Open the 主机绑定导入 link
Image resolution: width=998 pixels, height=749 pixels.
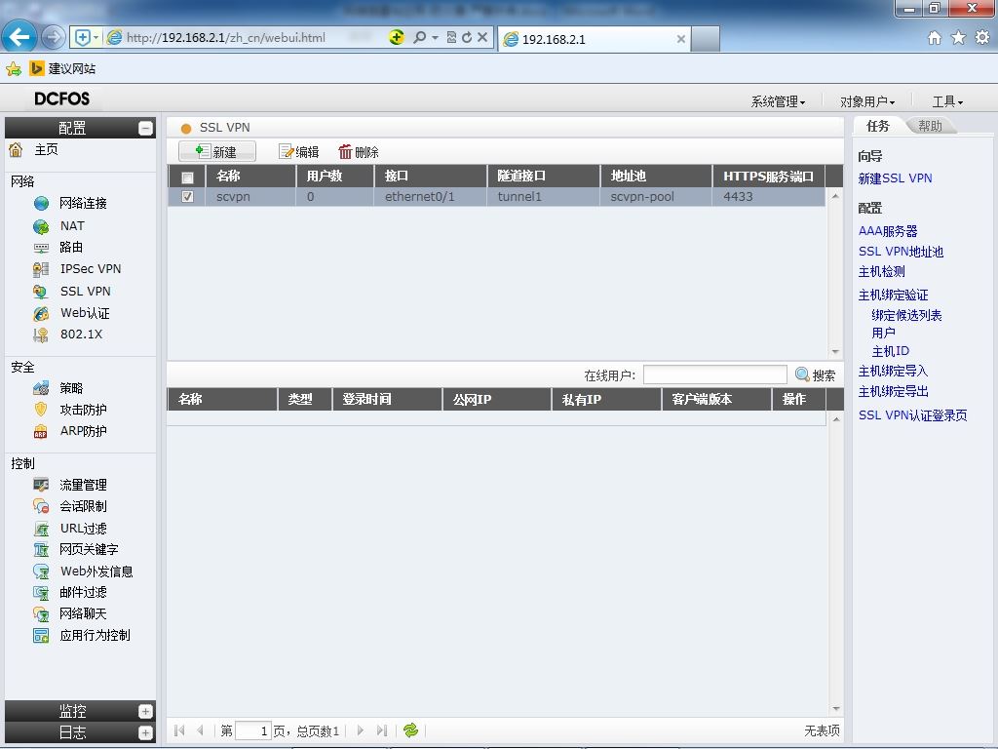point(893,372)
